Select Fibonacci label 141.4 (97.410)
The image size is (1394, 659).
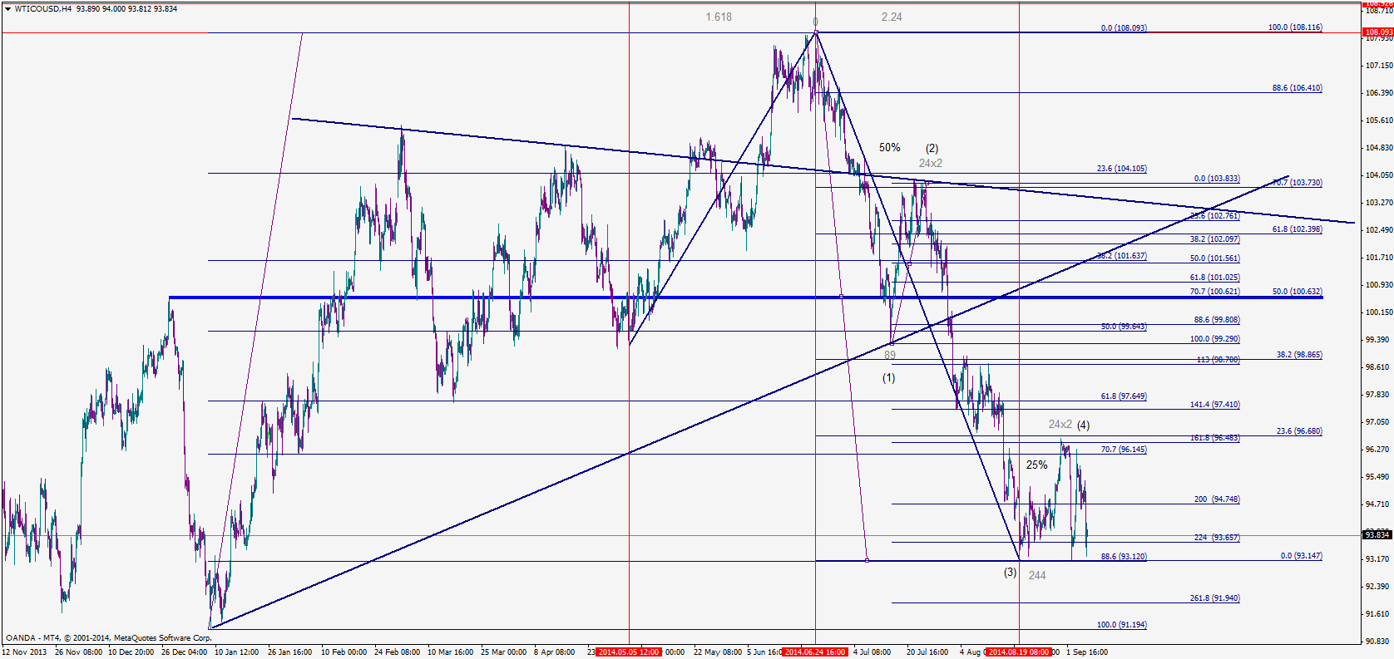pos(1214,404)
